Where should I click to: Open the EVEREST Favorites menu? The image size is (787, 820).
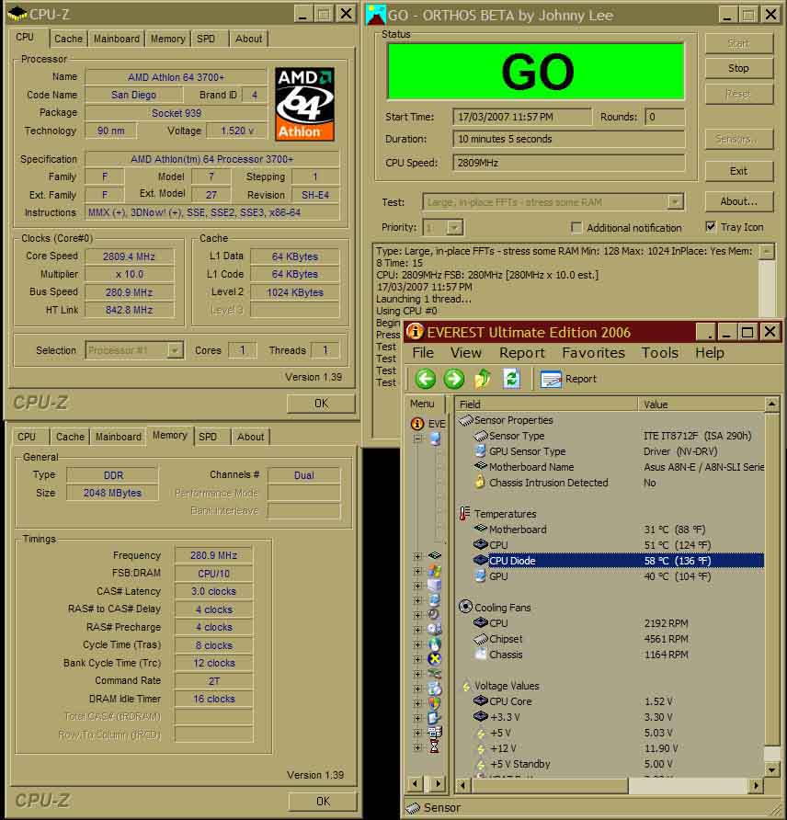tap(593, 352)
